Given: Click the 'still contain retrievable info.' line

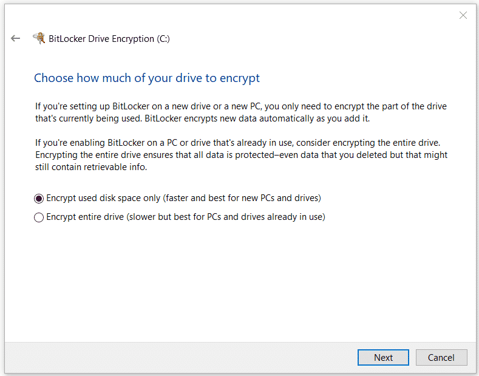Looking at the screenshot, I should (x=91, y=167).
